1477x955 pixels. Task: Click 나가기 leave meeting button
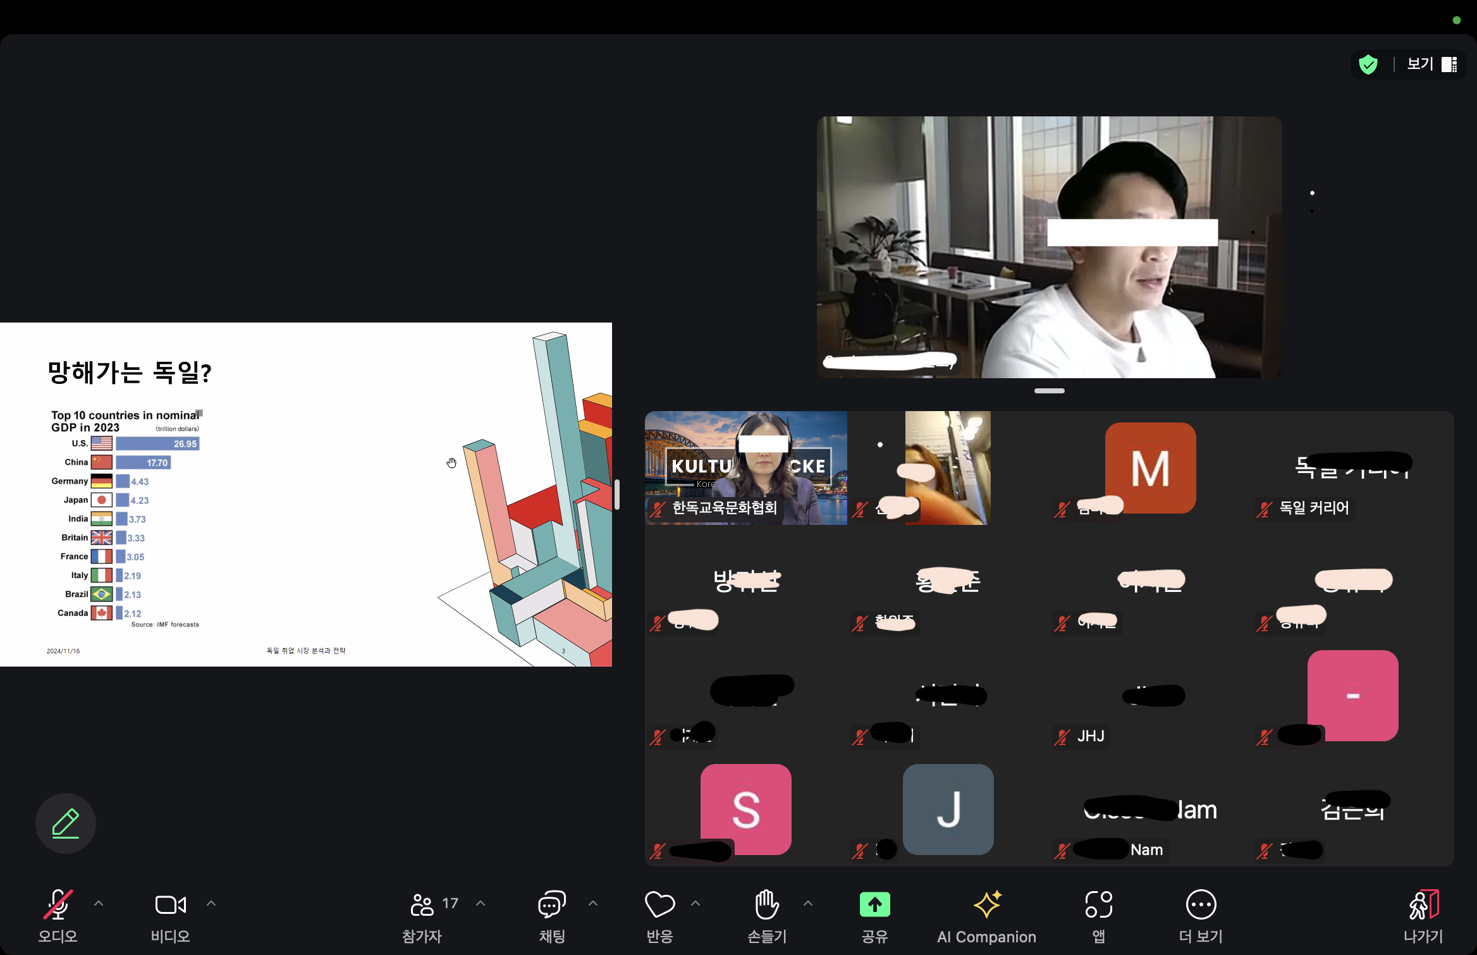click(1428, 915)
